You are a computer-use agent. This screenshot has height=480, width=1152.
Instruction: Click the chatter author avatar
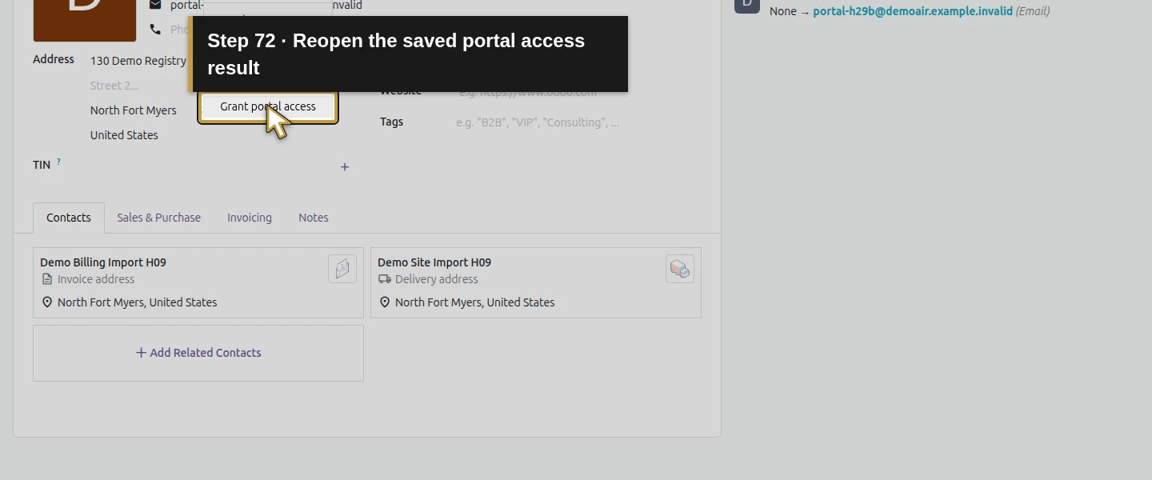coord(747,5)
